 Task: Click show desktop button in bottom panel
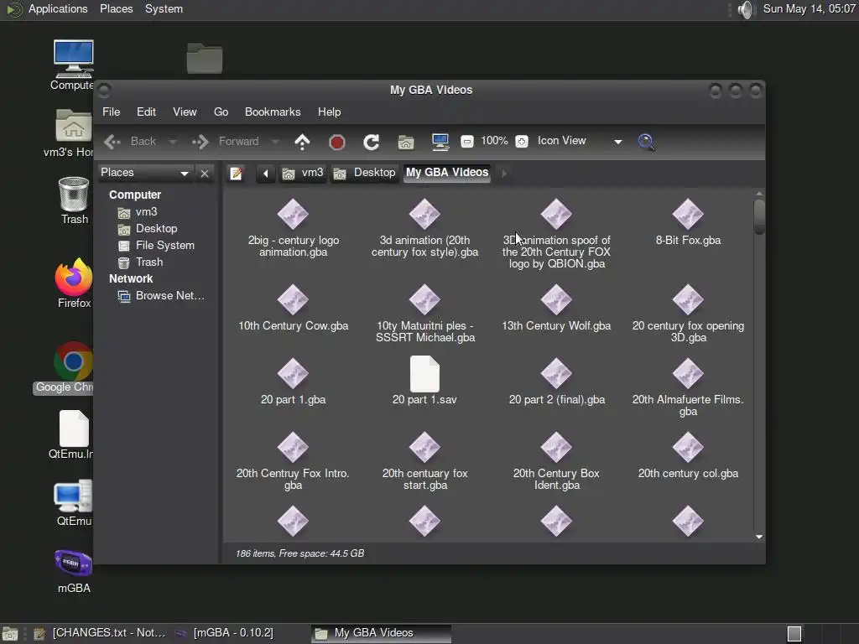point(10,634)
